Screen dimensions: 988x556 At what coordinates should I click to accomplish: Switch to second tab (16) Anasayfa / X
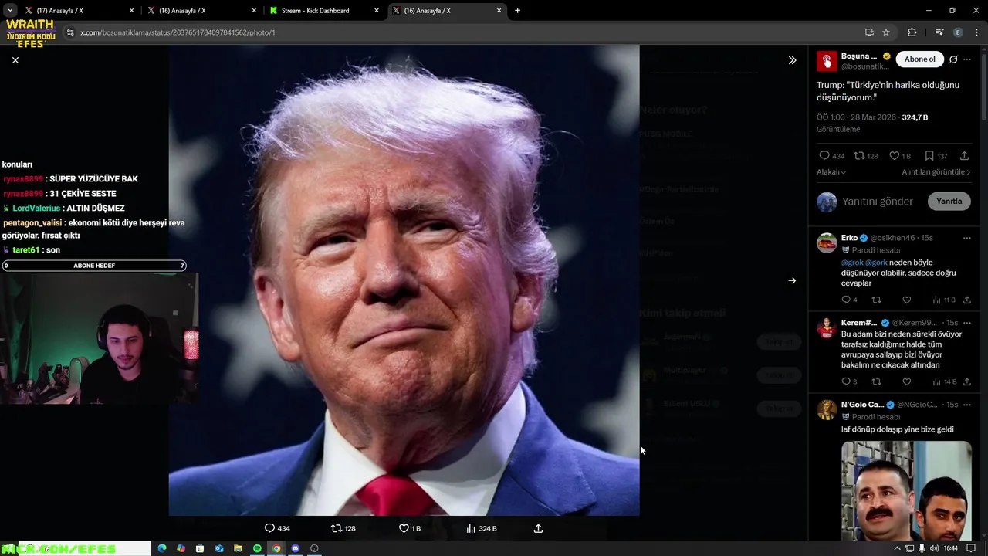tap(201, 11)
